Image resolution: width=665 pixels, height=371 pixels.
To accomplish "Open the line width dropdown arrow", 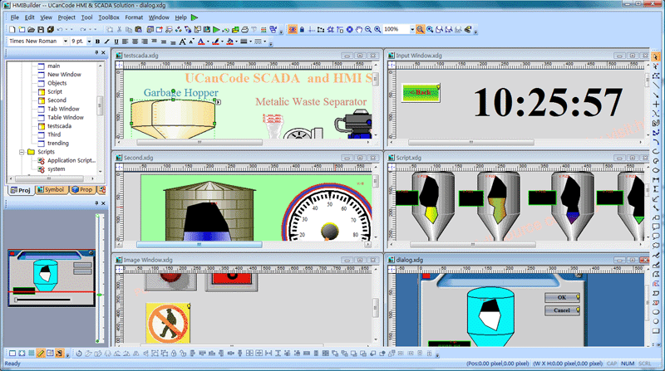I will 251,41.
